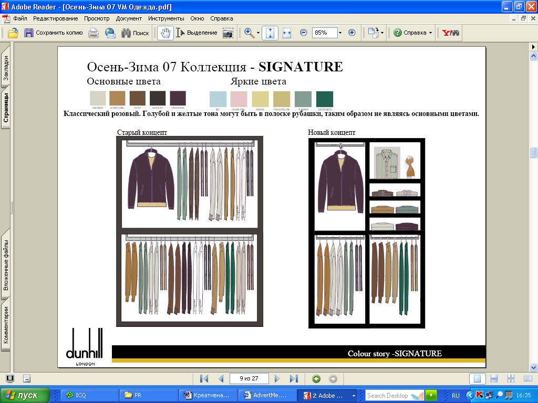This screenshot has height=403, width=538.
Task: Activate the Выделение selection tool
Action: click(196, 33)
